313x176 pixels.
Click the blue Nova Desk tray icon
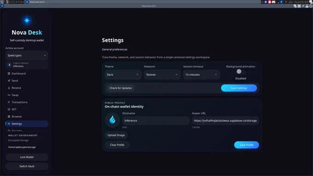click(281, 2)
